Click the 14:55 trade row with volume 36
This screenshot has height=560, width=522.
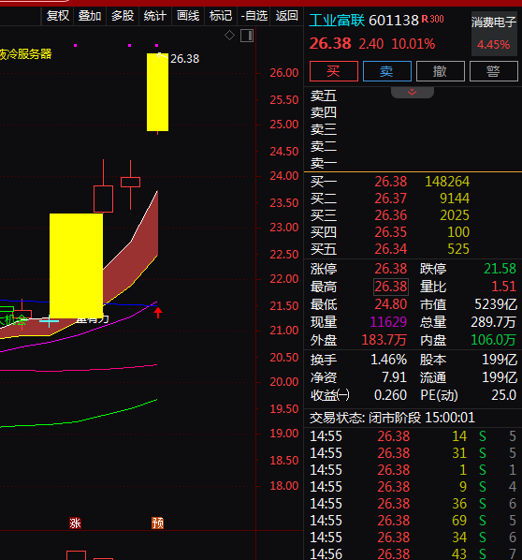(413, 504)
